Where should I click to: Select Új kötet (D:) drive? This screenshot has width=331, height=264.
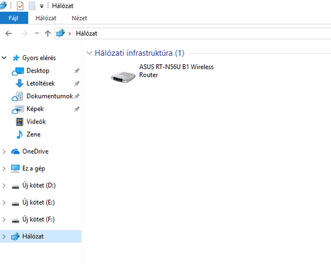click(39, 185)
